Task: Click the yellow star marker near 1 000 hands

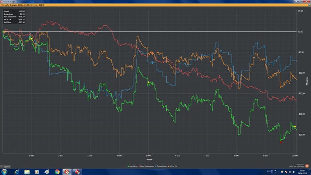Action: pyautogui.click(x=32, y=39)
